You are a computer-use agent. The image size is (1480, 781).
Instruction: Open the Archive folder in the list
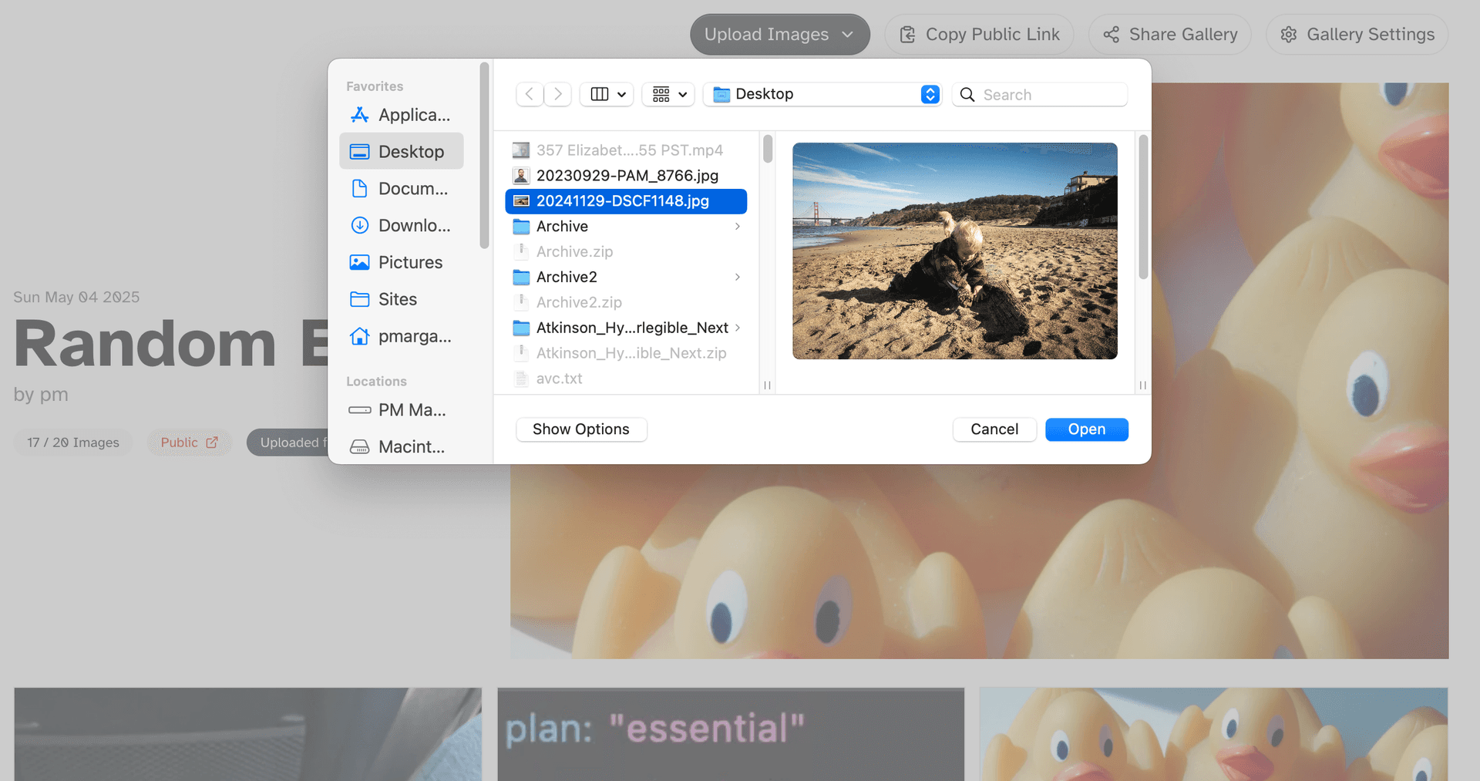(562, 227)
